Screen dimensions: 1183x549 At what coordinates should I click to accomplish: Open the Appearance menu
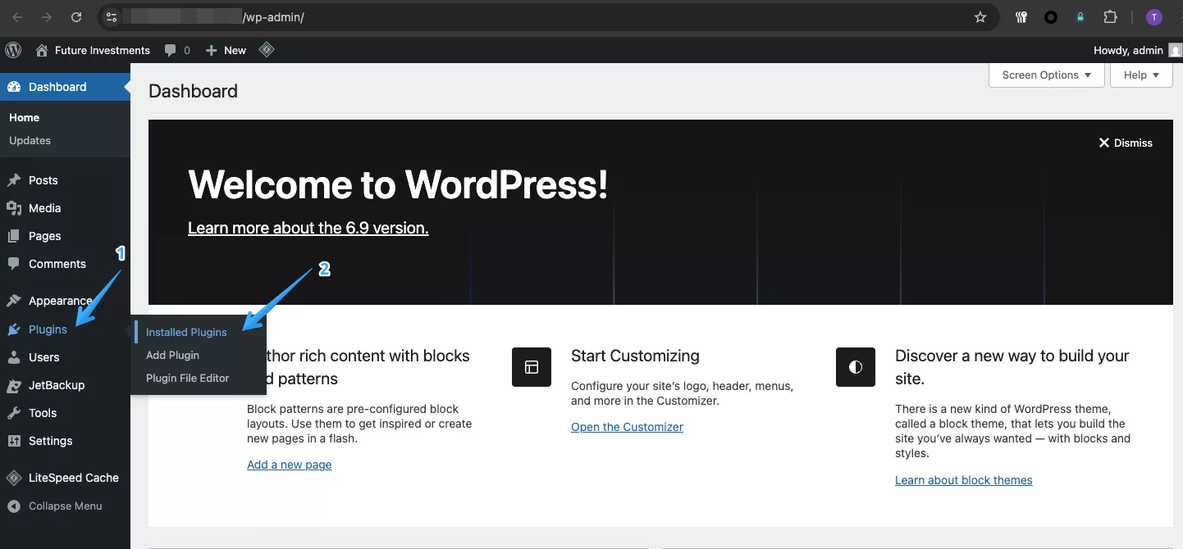click(62, 301)
